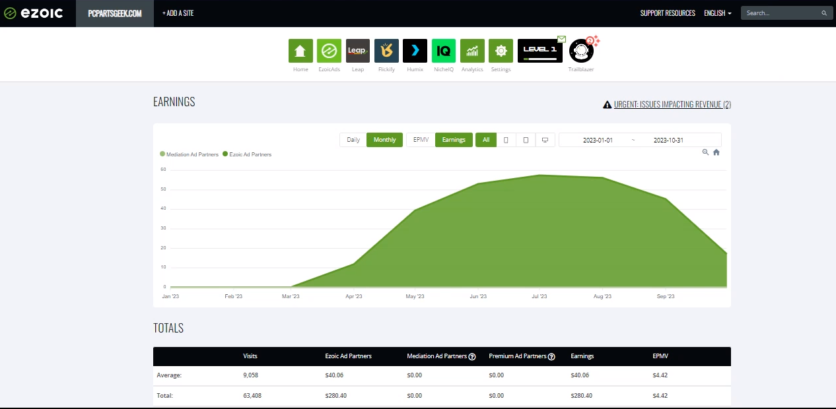
Task: Open the English language dropdown
Action: coord(718,13)
